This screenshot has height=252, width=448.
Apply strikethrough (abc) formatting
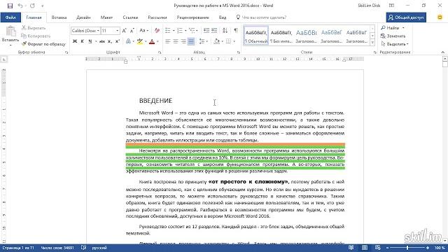[x=102, y=42]
